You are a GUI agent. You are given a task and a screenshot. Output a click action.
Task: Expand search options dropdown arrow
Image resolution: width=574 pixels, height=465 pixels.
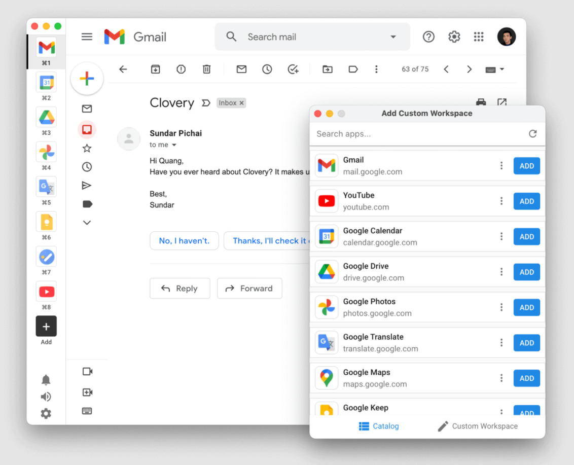[393, 37]
